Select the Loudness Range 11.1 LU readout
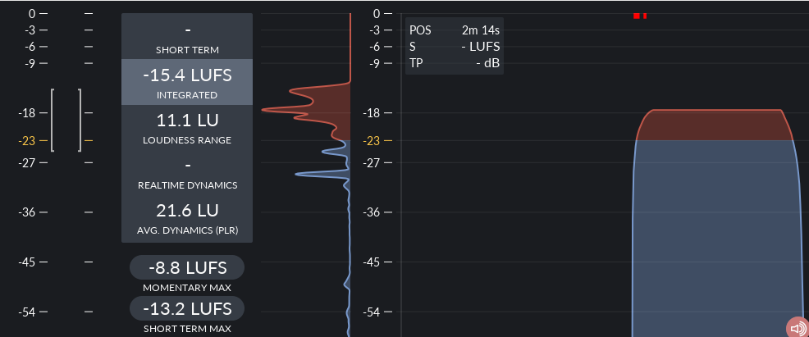The width and height of the screenshot is (809, 337). [x=187, y=128]
